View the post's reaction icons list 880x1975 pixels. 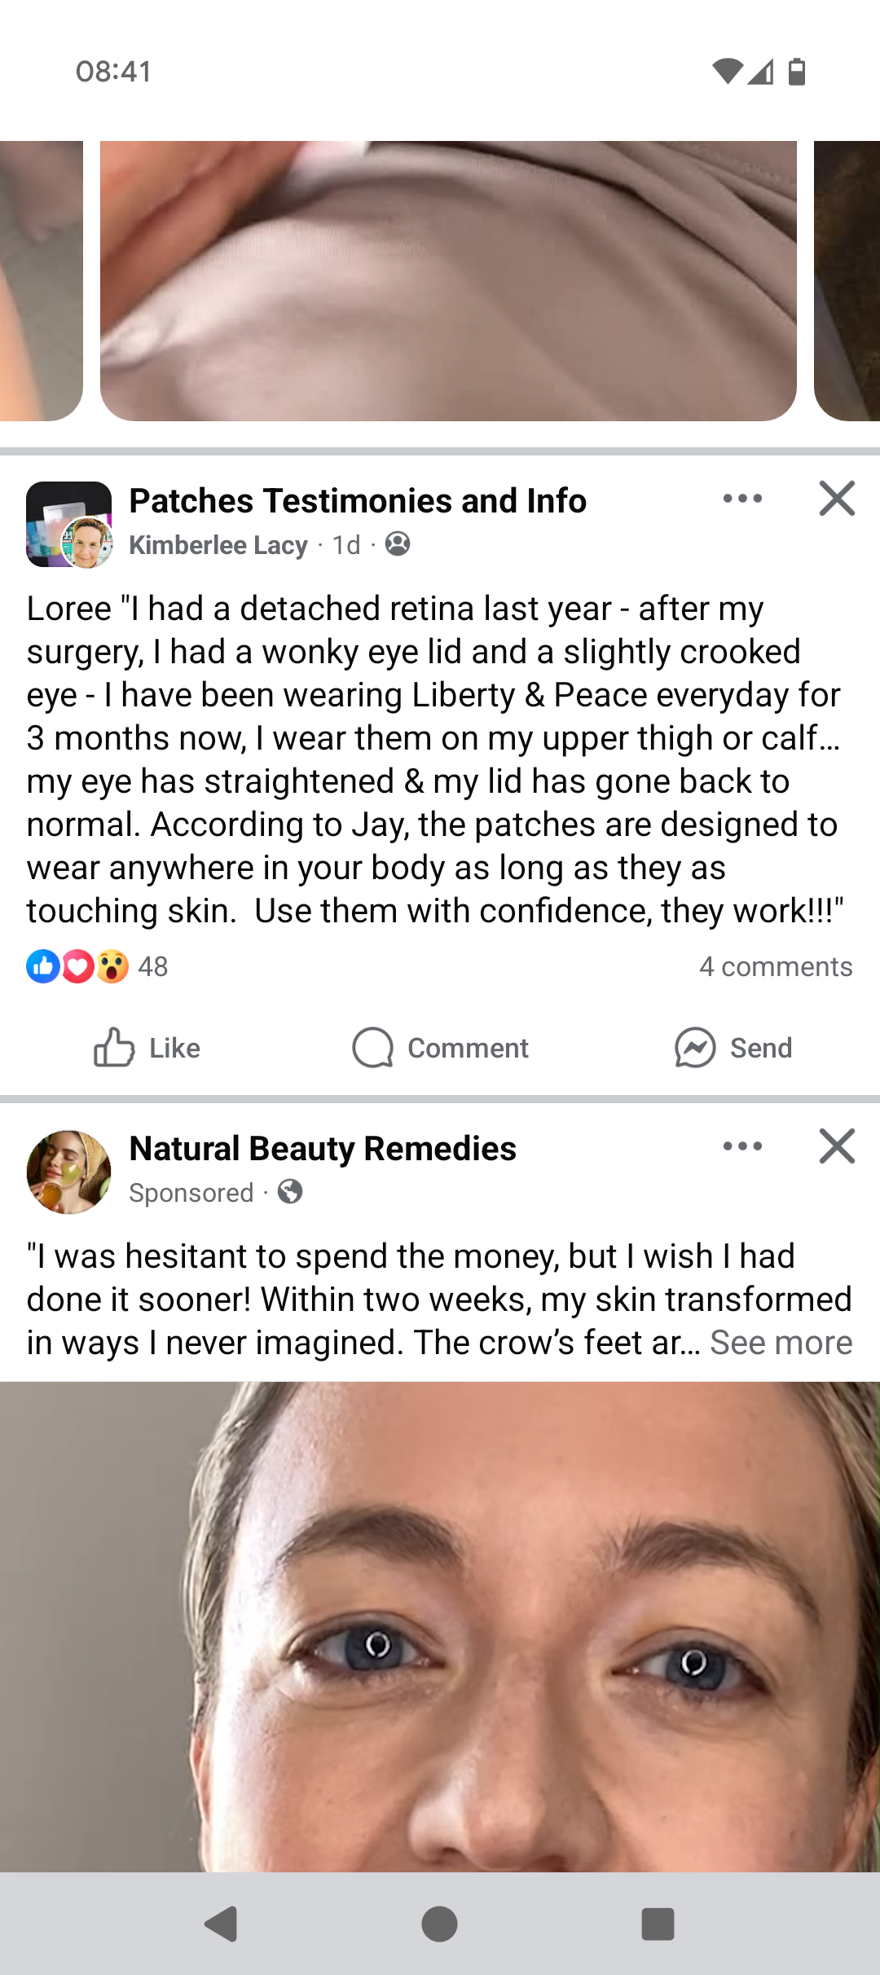[x=78, y=967]
